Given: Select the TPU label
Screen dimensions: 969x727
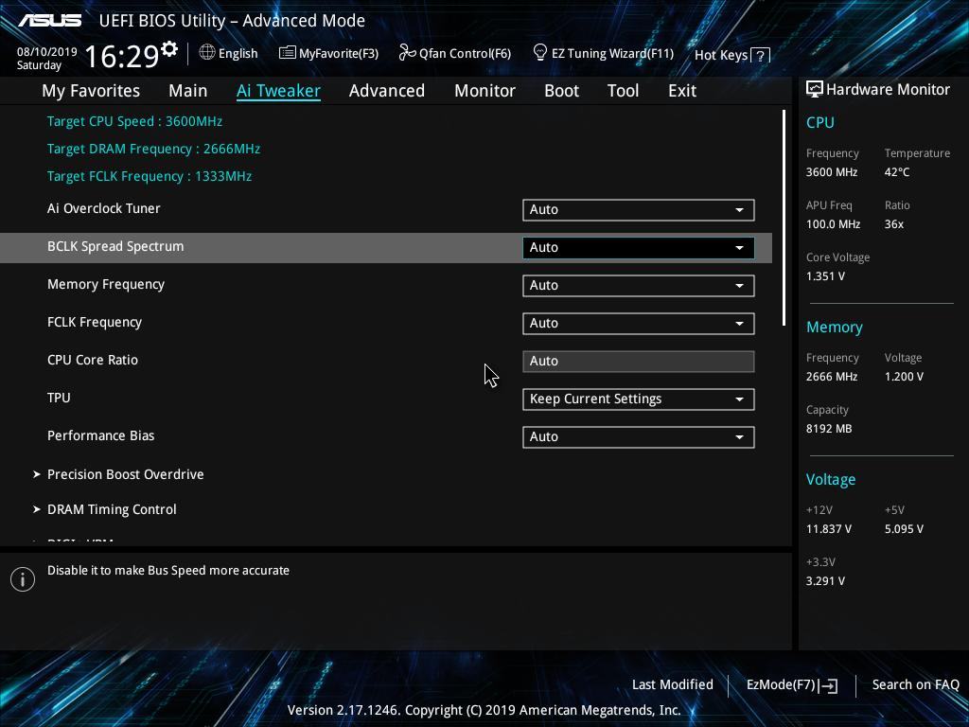Looking at the screenshot, I should 59,398.
